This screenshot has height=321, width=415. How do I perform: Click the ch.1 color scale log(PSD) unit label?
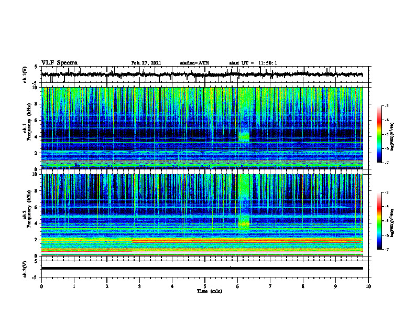pyautogui.click(x=392, y=137)
